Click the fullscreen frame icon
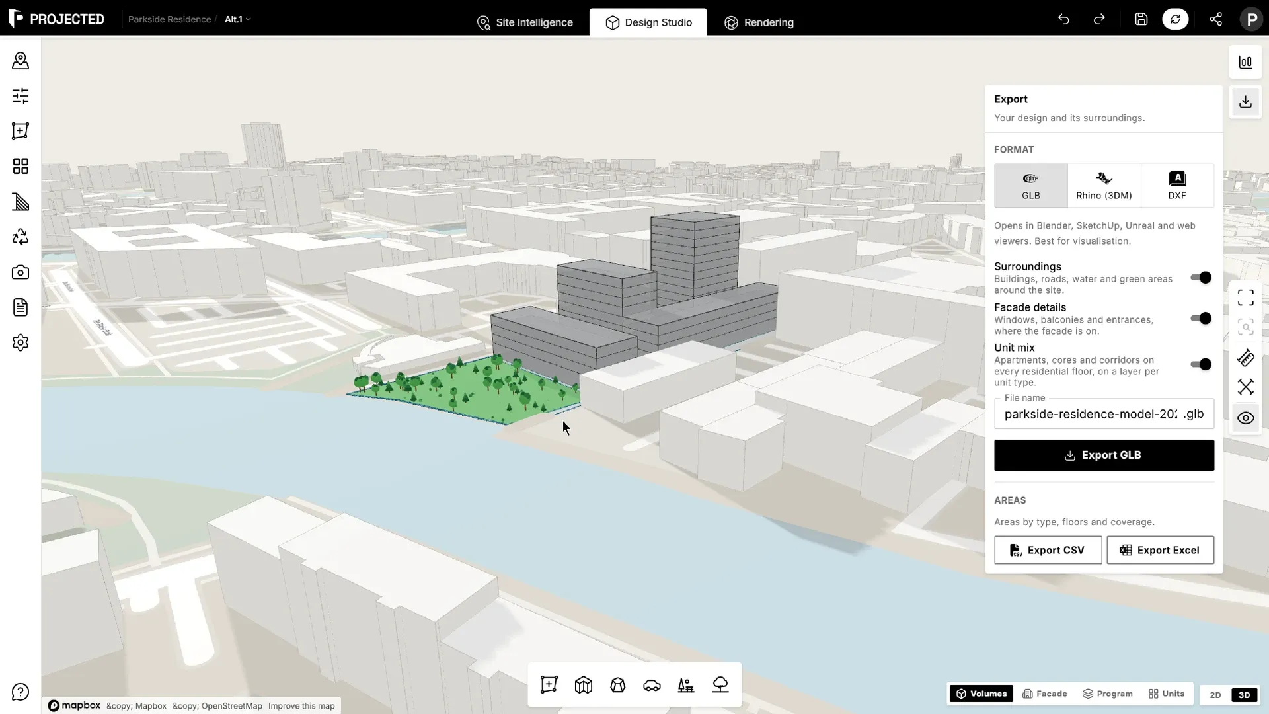The width and height of the screenshot is (1269, 714). pos(1246,298)
